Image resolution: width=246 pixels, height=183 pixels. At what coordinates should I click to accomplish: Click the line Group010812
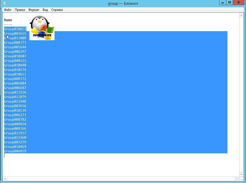coord(15,29)
